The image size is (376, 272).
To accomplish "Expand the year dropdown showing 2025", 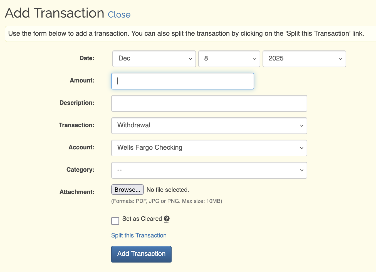I will click(304, 59).
